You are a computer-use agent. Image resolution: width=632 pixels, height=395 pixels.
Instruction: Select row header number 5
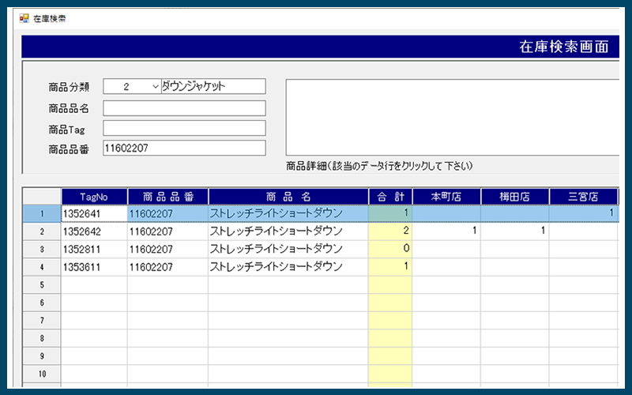pos(42,284)
